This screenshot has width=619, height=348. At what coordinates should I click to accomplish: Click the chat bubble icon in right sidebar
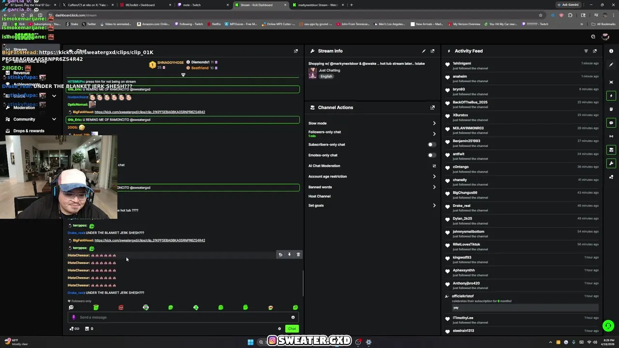(x=611, y=123)
